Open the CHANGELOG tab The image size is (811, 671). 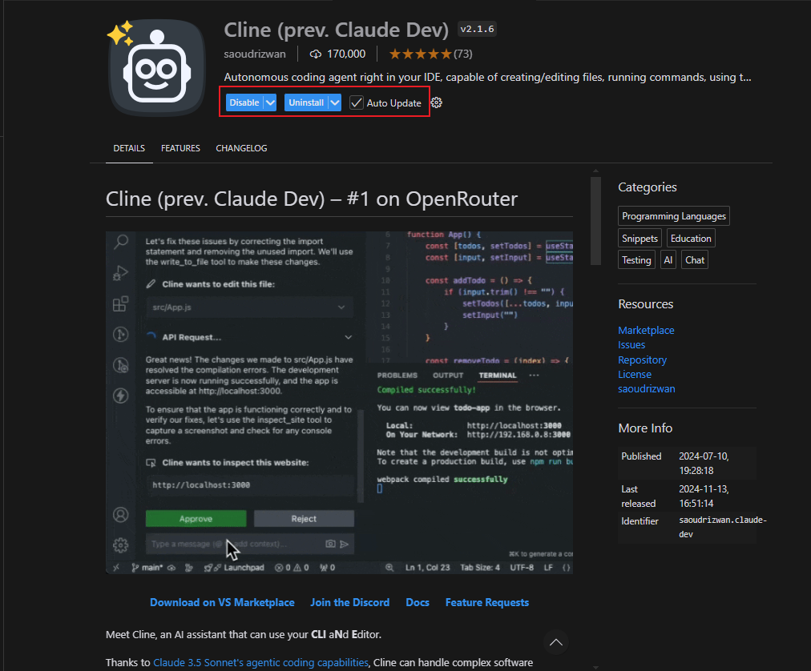click(241, 148)
